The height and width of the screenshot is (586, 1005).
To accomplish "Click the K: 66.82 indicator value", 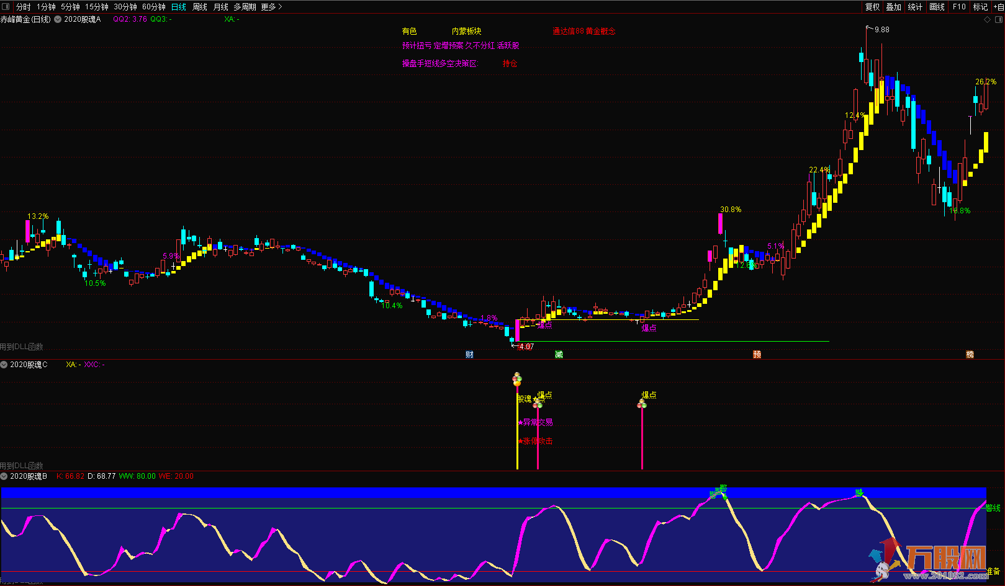I will click(70, 476).
